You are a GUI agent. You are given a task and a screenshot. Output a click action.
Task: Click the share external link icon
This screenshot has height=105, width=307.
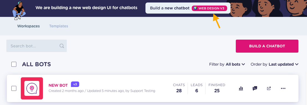click(269, 88)
